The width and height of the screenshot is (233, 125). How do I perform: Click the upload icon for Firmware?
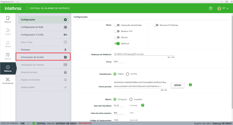[65, 50]
